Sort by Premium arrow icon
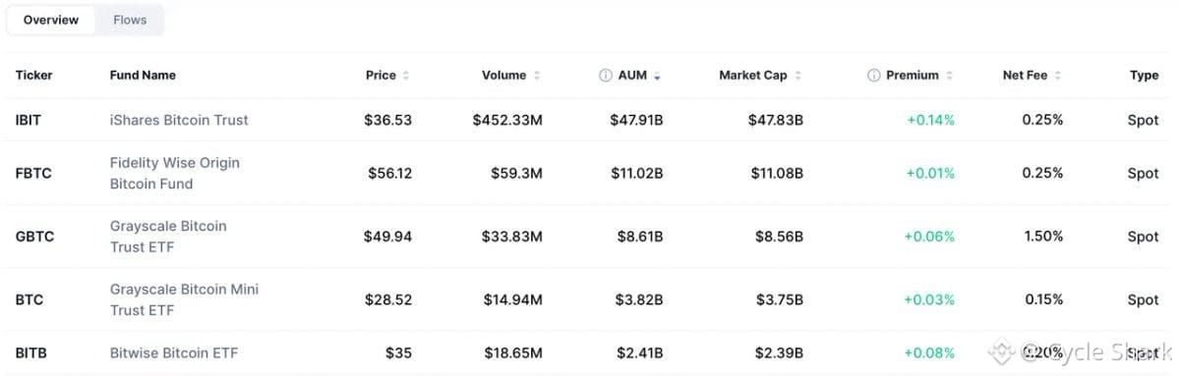Viewport: 1180px width, 376px height. click(949, 76)
